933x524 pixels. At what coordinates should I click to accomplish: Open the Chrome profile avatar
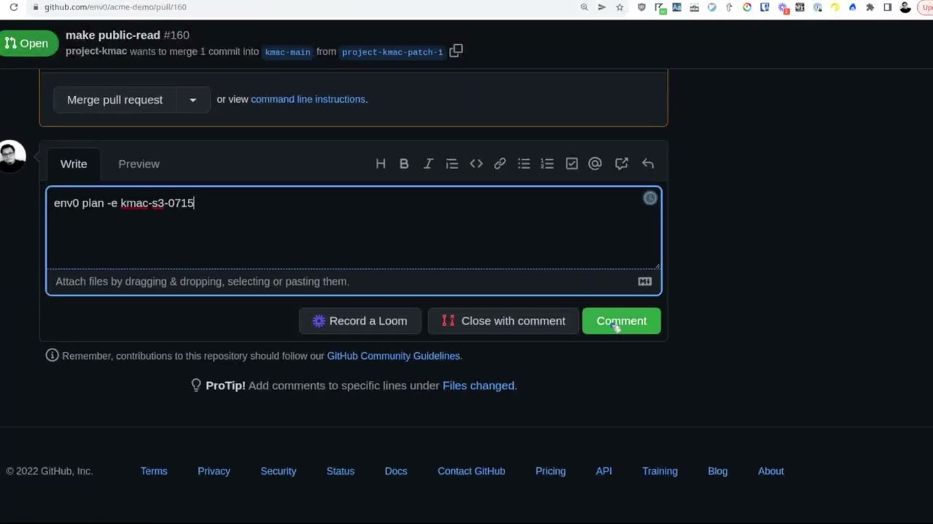905,7
